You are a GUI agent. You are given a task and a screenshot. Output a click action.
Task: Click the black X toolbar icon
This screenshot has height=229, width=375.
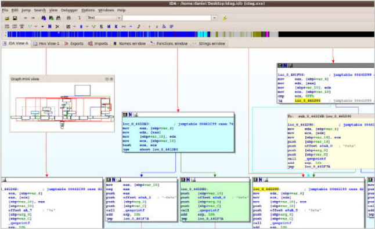pyautogui.click(x=57, y=27)
